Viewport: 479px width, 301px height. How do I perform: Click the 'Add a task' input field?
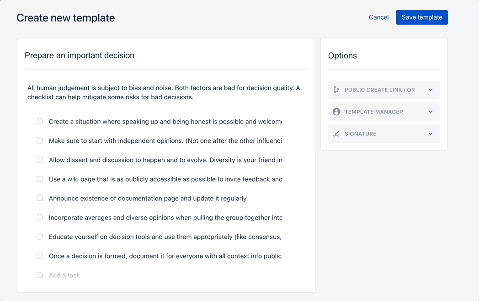(x=165, y=275)
